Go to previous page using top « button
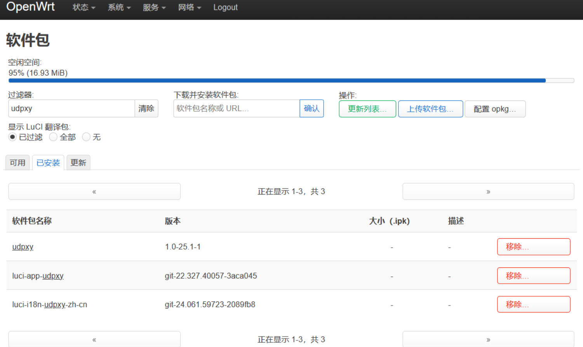The height and width of the screenshot is (347, 583). coord(94,191)
